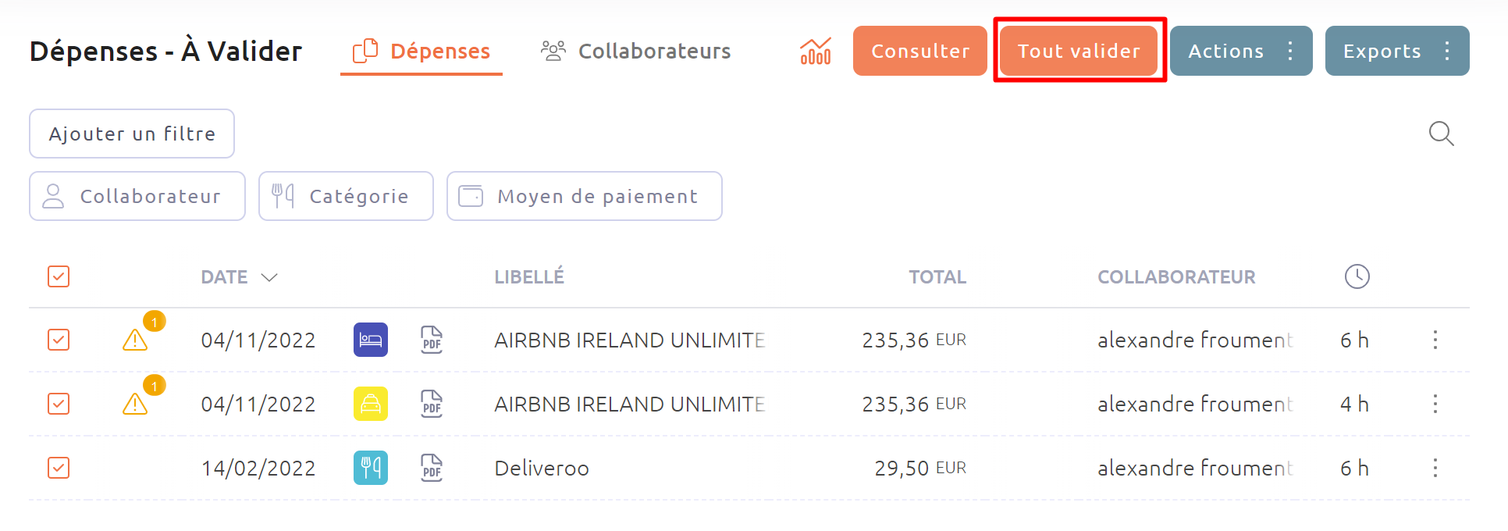1508x531 pixels.
Task: Click the warning triangle on first Airbnb row
Action: [135, 340]
